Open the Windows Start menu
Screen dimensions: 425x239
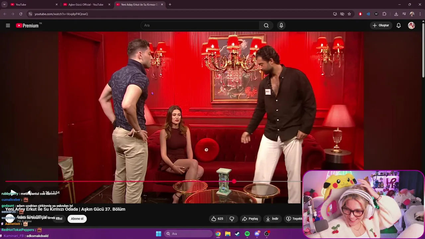[158, 234]
